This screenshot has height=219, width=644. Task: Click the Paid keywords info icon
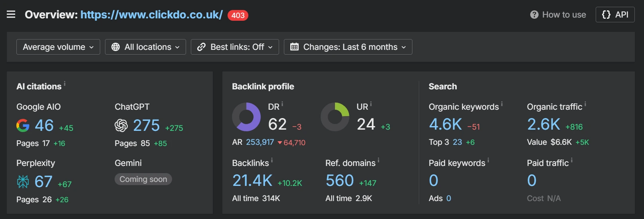coord(488,160)
